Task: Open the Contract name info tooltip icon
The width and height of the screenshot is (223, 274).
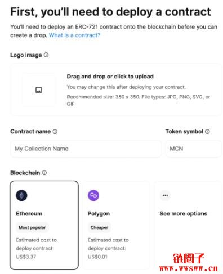Action: coord(55,132)
